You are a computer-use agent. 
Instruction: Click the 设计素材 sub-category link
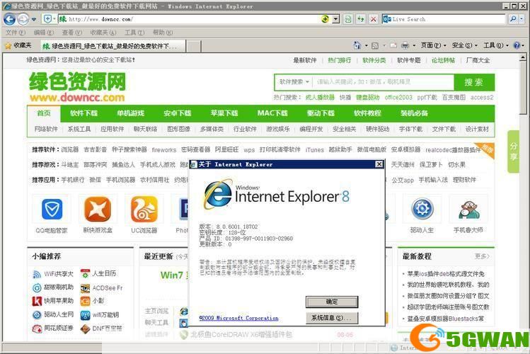click(x=477, y=129)
